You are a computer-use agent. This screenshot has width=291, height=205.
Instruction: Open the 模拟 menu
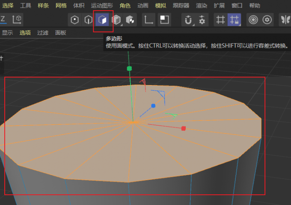point(160,6)
